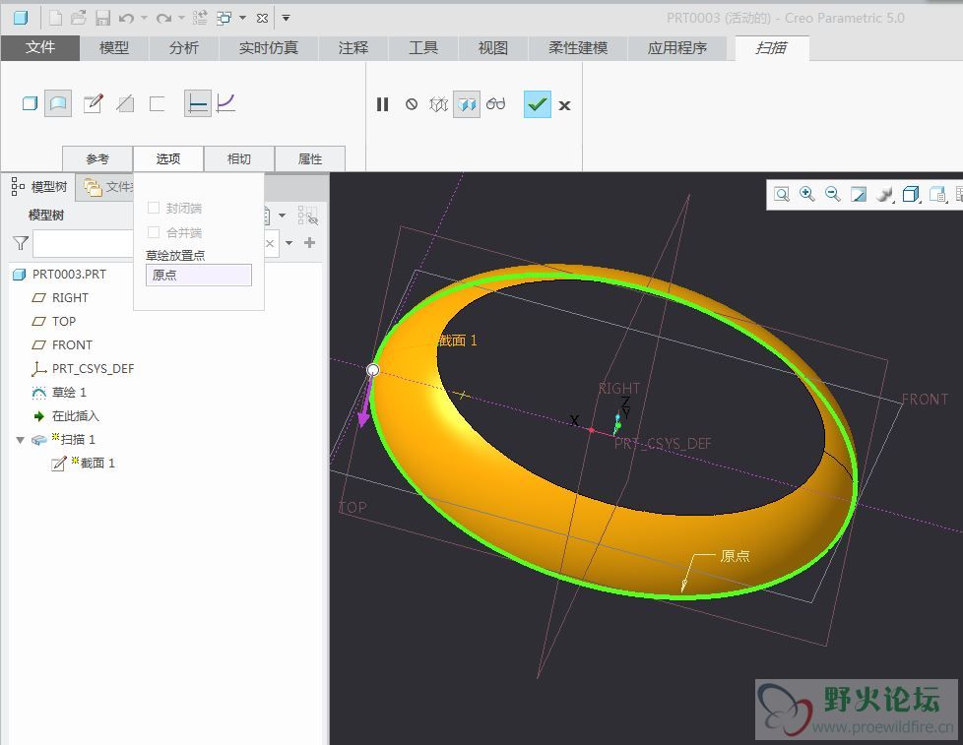Click the model tree search field
This screenshot has width=963, height=745.
pyautogui.click(x=84, y=244)
